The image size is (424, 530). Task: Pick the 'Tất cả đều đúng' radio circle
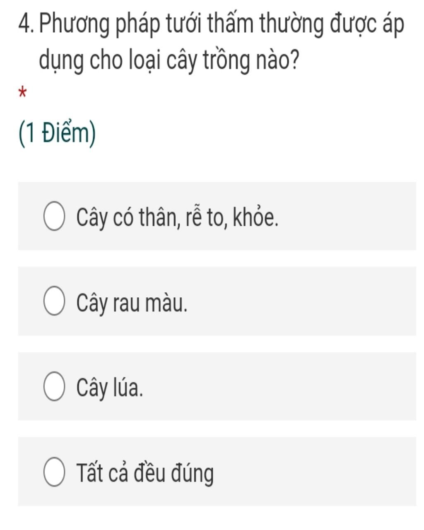54,472
